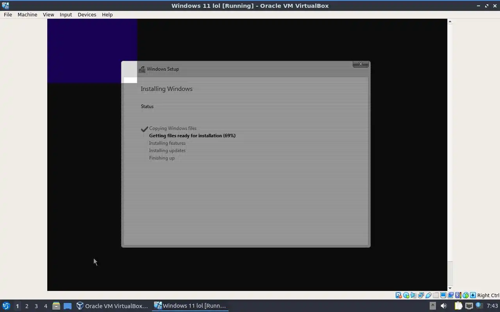The image size is (500, 312).
Task: Open the USB devices indicator
Action: (x=429, y=295)
